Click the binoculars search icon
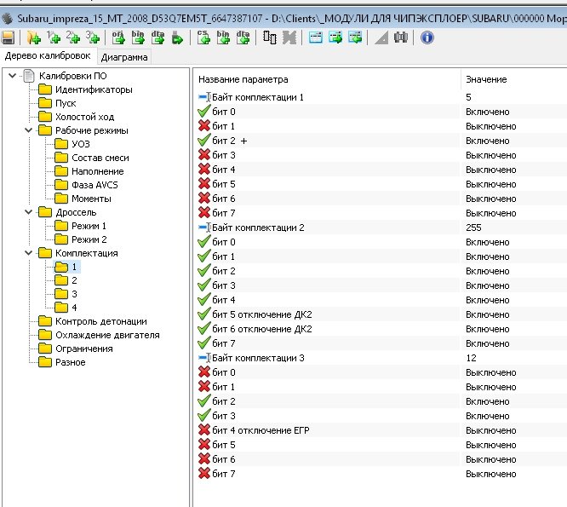This screenshot has width=567, height=507. (399, 37)
